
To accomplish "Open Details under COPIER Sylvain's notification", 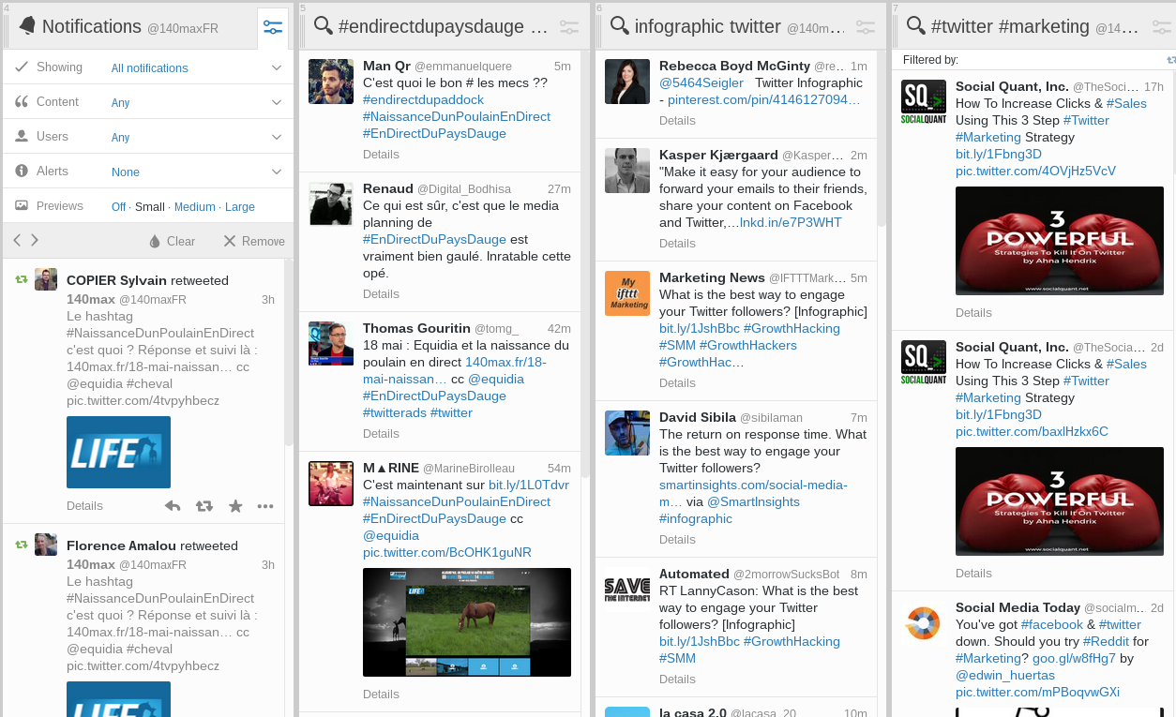I will tap(84, 506).
